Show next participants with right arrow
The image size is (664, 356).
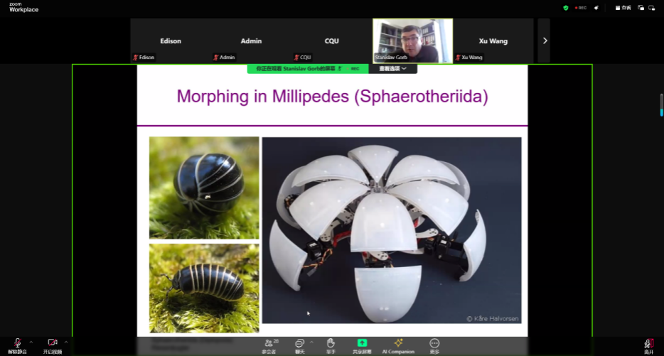[x=545, y=41]
